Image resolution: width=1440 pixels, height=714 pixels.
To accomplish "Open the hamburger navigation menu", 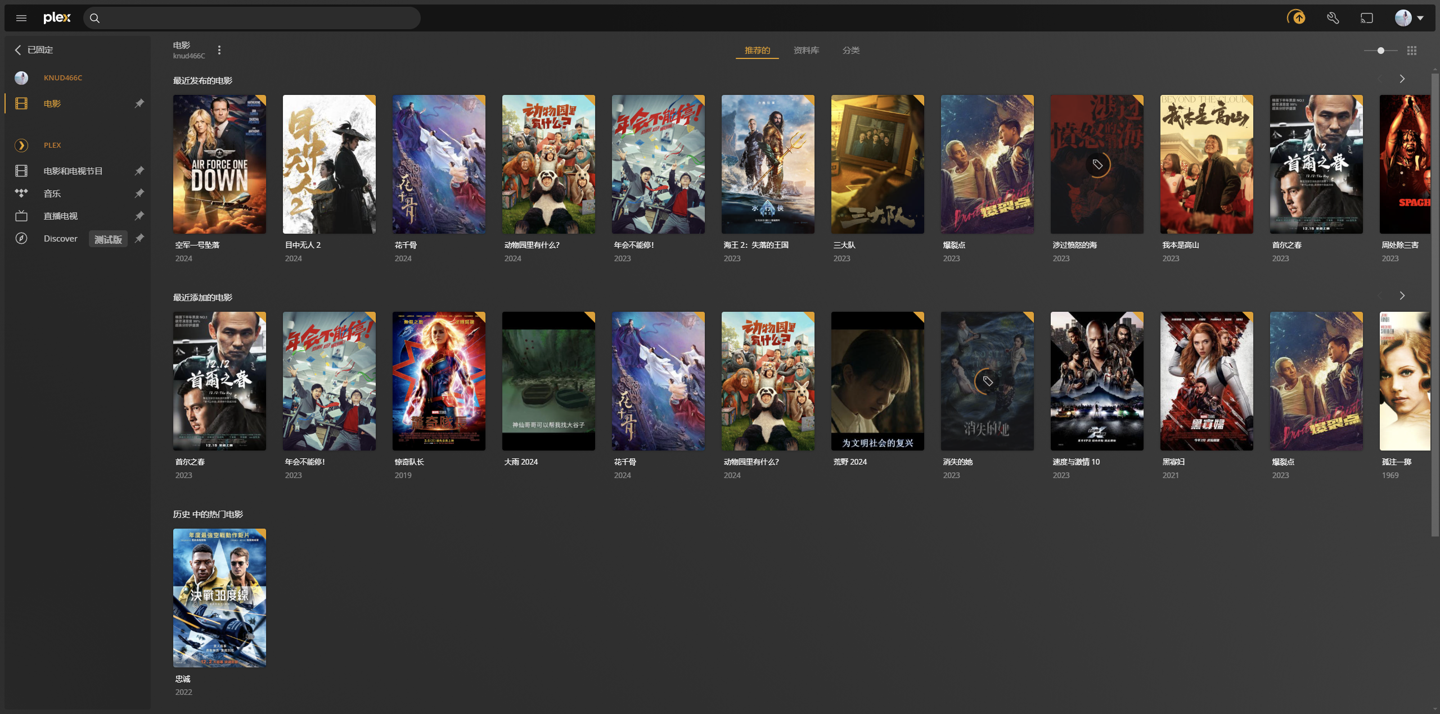I will (x=21, y=18).
